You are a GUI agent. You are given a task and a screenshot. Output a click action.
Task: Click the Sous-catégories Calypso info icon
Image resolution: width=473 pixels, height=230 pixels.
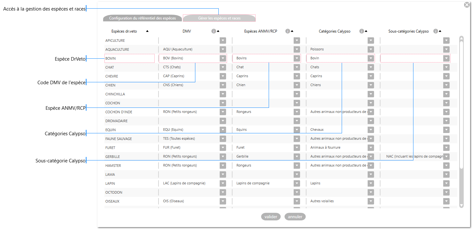[x=436, y=31]
